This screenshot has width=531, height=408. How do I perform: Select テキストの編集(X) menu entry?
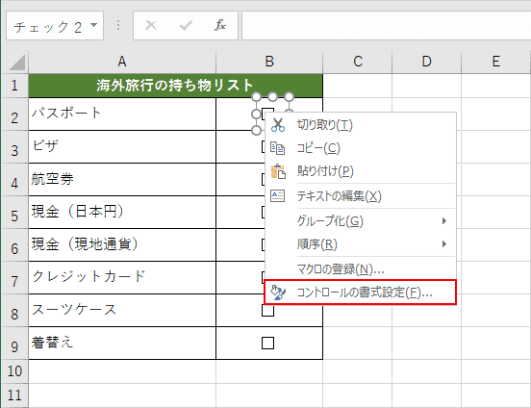point(361,196)
